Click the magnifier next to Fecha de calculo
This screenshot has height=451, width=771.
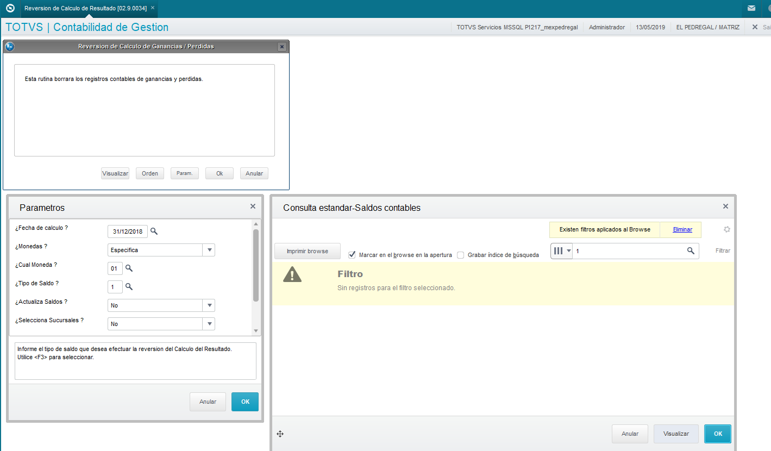[154, 231]
